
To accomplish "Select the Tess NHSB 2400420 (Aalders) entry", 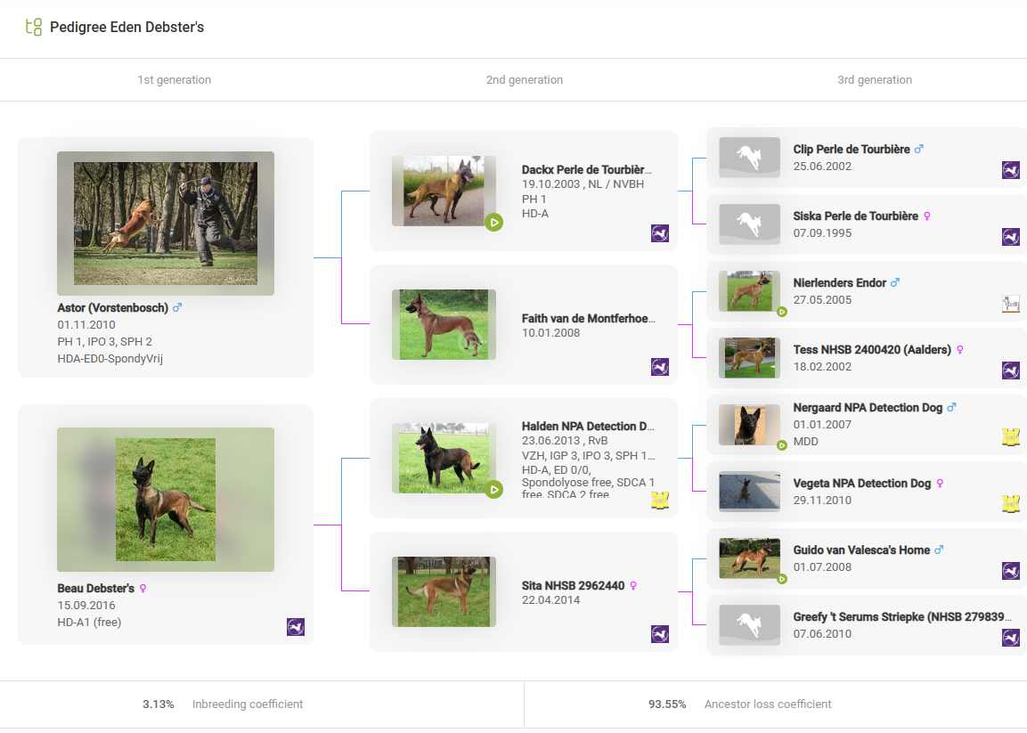I will coord(872,350).
